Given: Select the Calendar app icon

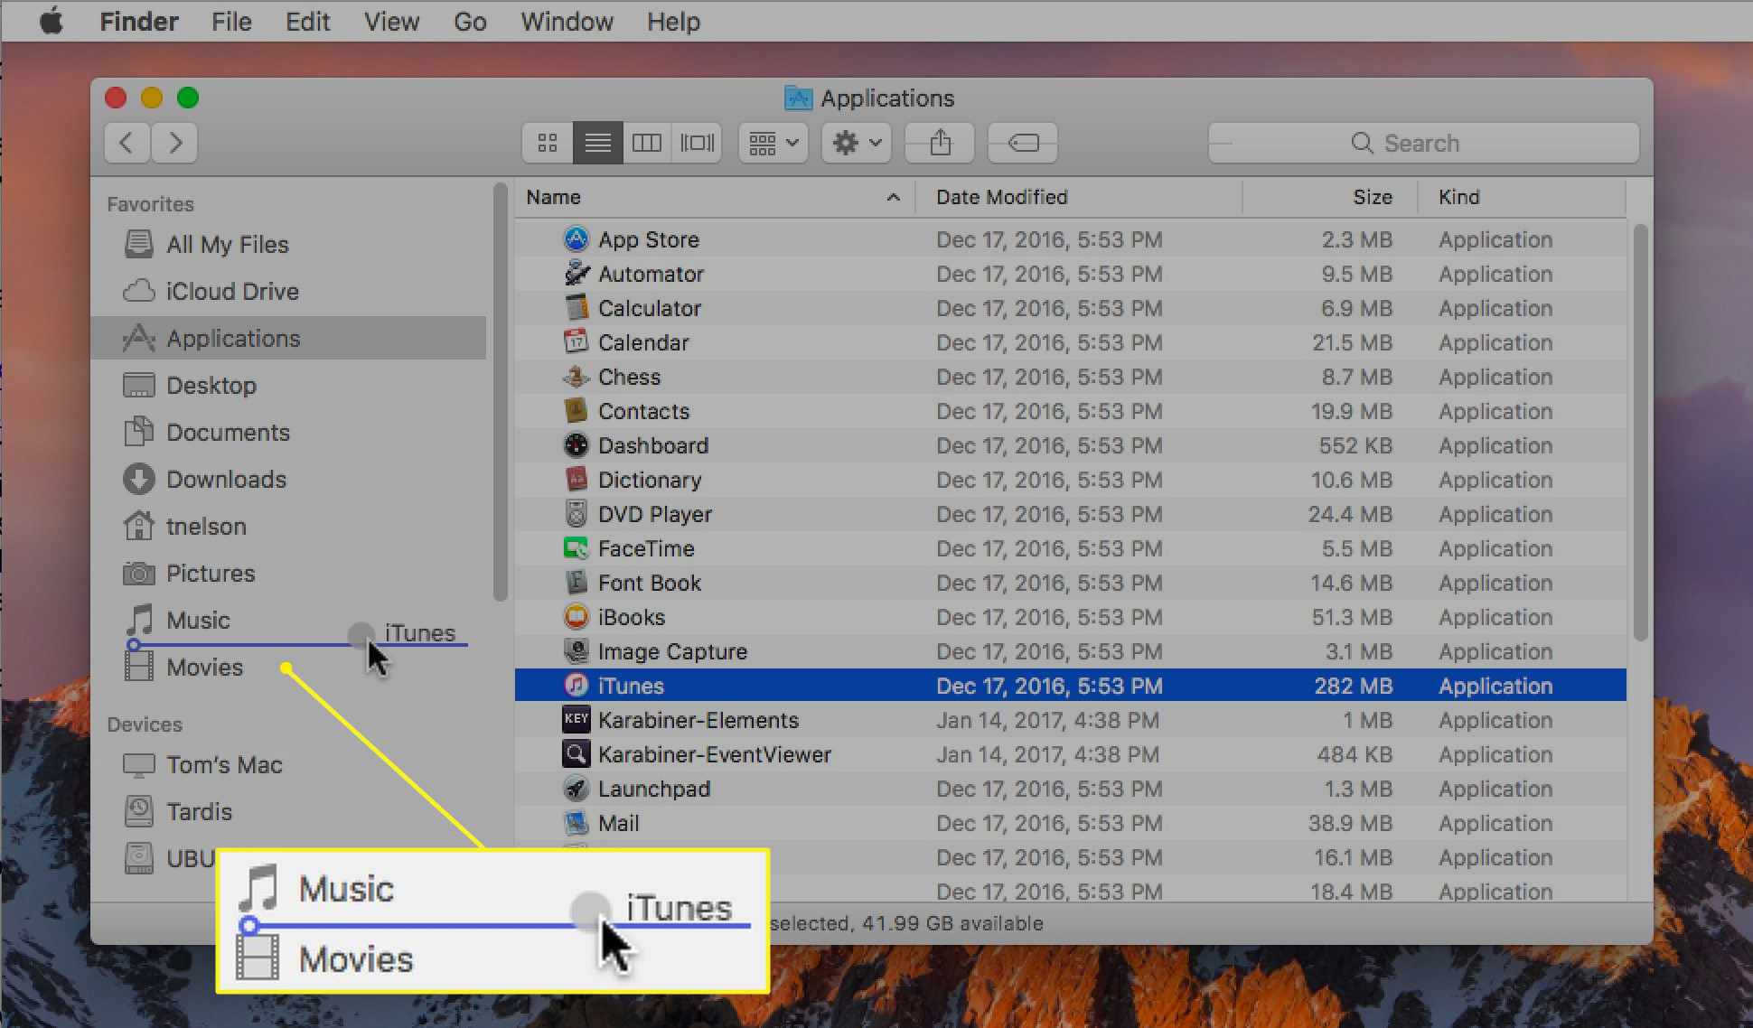Looking at the screenshot, I should click(x=576, y=342).
